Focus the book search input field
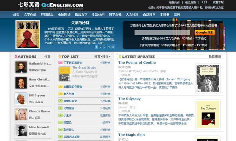This screenshot has width=236, height=141. [x=162, y=33]
